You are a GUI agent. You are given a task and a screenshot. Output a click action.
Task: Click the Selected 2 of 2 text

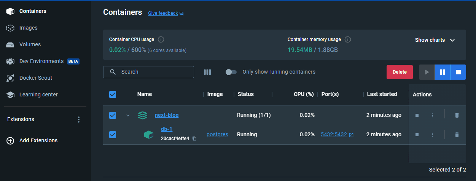tap(447, 170)
